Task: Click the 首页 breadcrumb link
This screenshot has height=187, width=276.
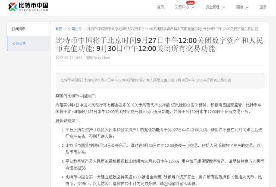Action: (59, 29)
